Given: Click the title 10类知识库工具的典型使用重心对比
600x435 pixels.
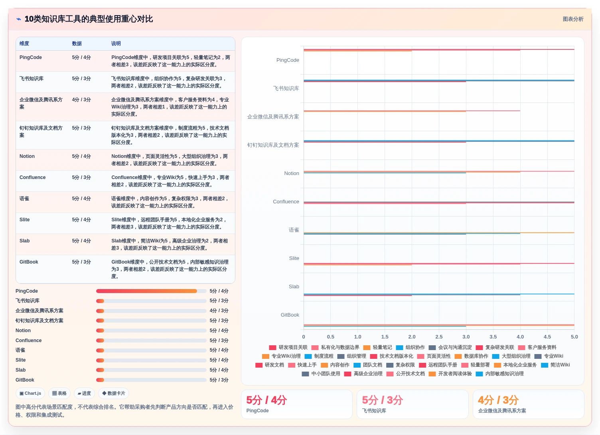Looking at the screenshot, I should (x=89, y=19).
